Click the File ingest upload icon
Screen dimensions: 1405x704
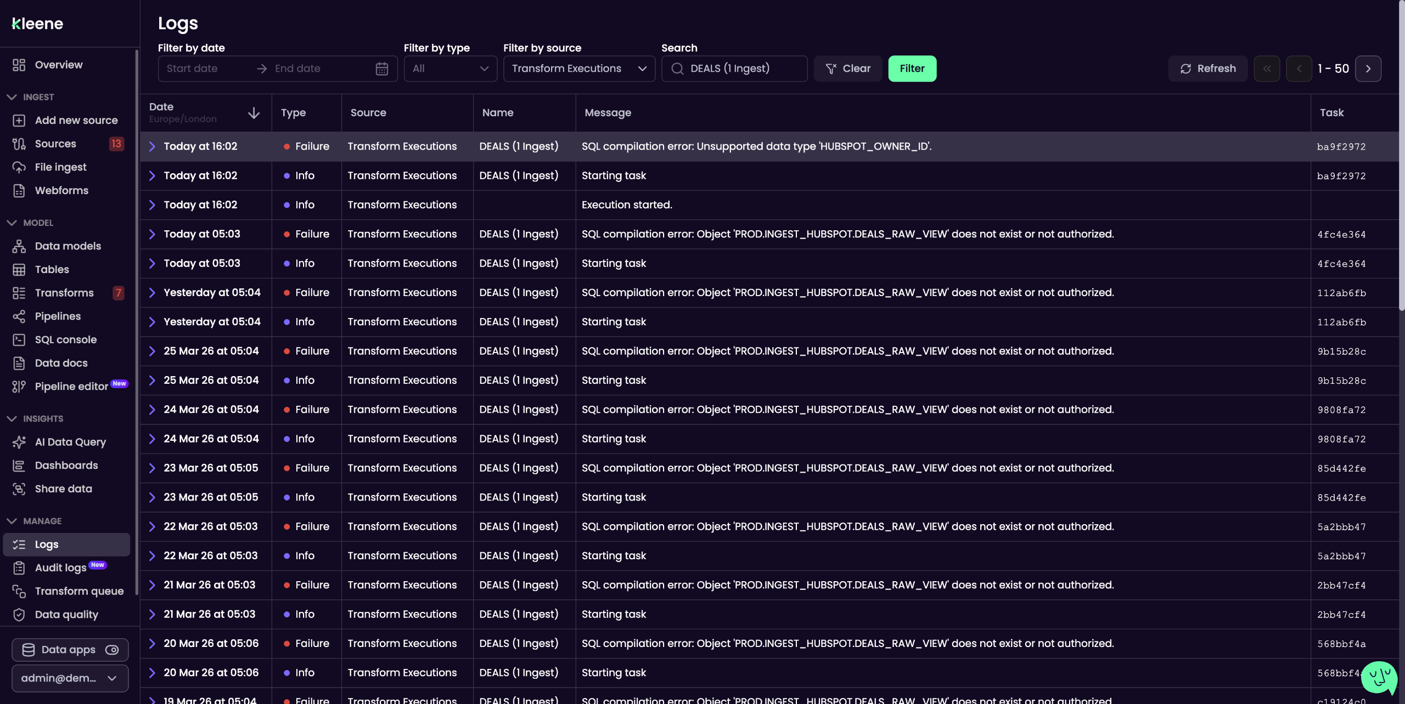click(19, 167)
